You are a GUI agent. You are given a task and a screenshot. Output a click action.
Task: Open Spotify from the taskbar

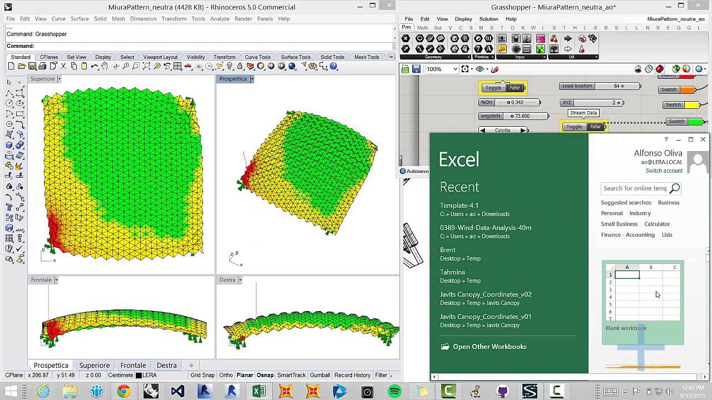click(394, 391)
